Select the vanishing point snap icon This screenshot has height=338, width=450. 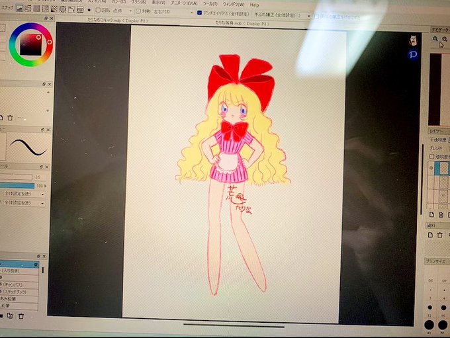tap(45, 9)
